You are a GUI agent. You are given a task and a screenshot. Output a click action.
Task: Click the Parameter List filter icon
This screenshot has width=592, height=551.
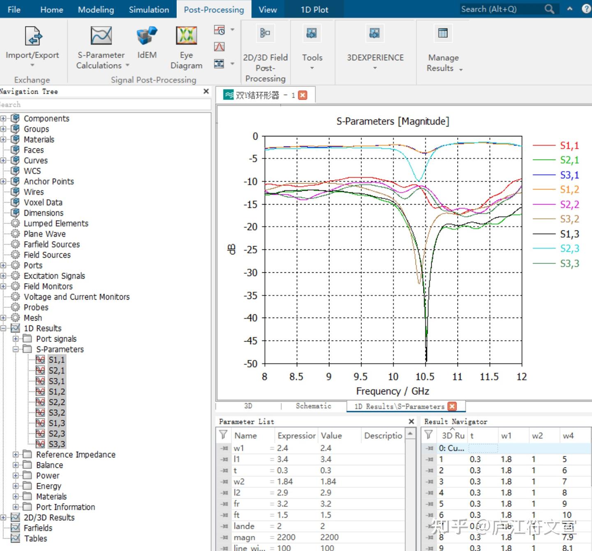[223, 435]
